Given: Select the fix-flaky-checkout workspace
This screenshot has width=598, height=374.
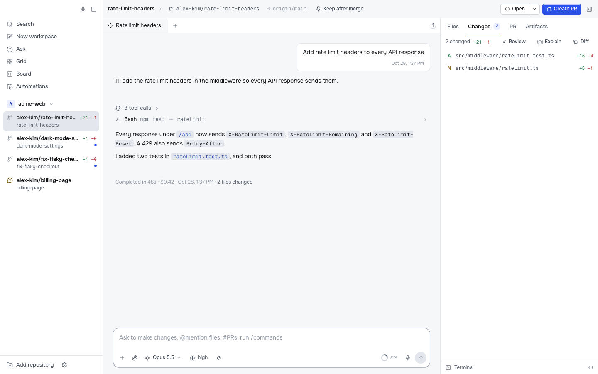Looking at the screenshot, I should [x=51, y=163].
